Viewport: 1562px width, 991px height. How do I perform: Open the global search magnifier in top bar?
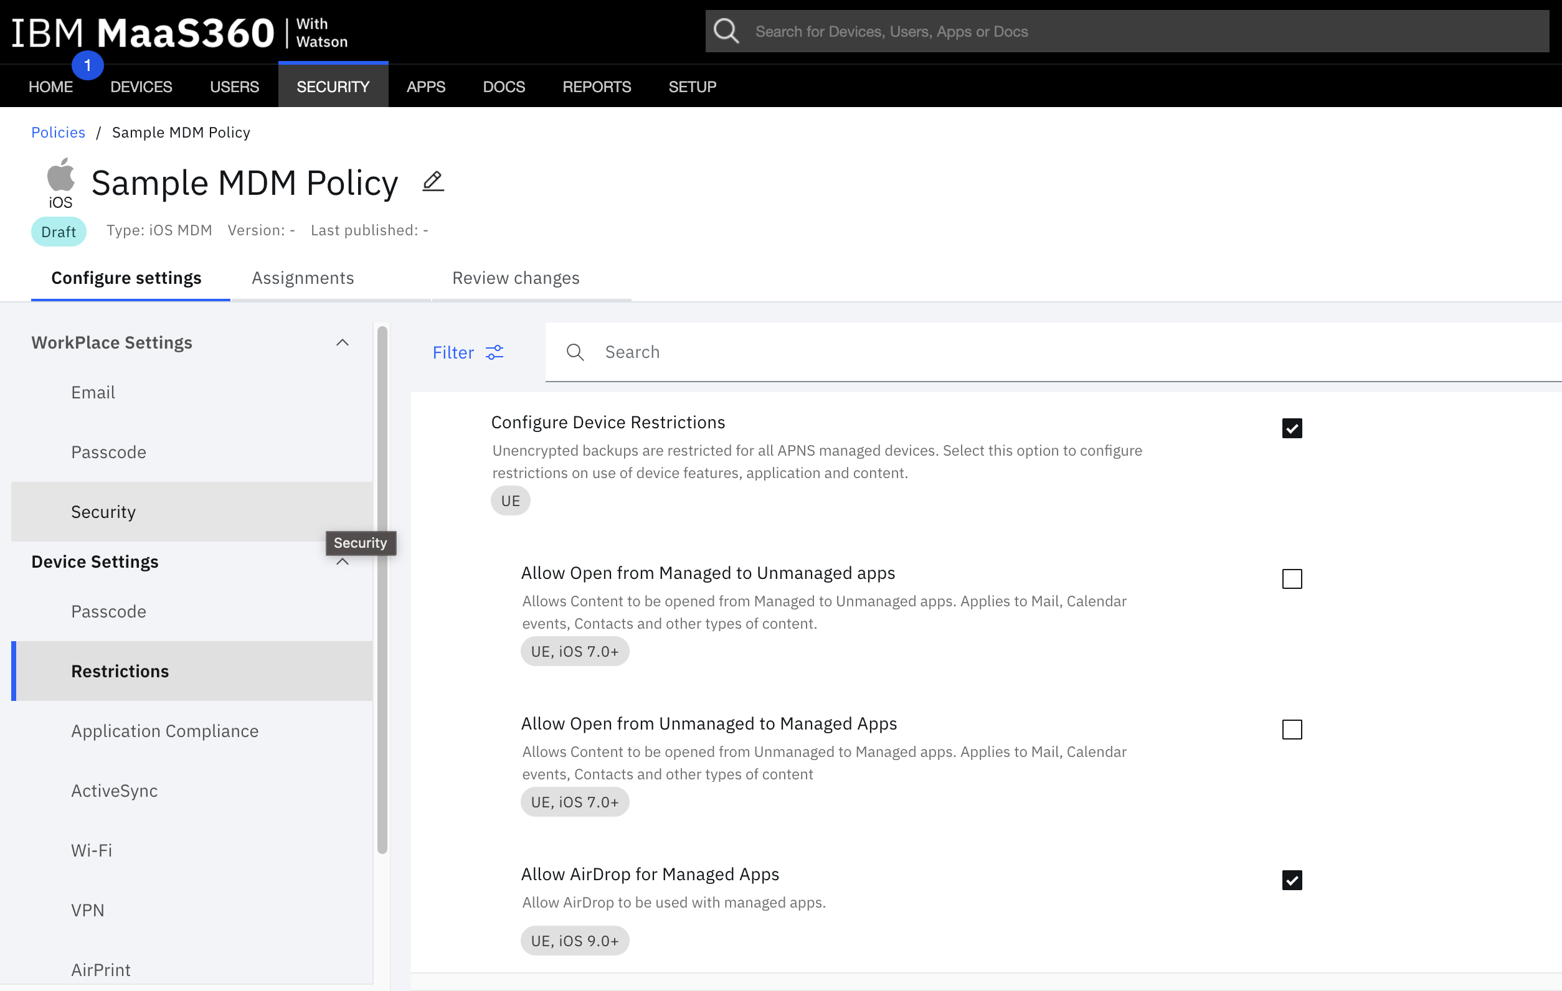coord(727,31)
